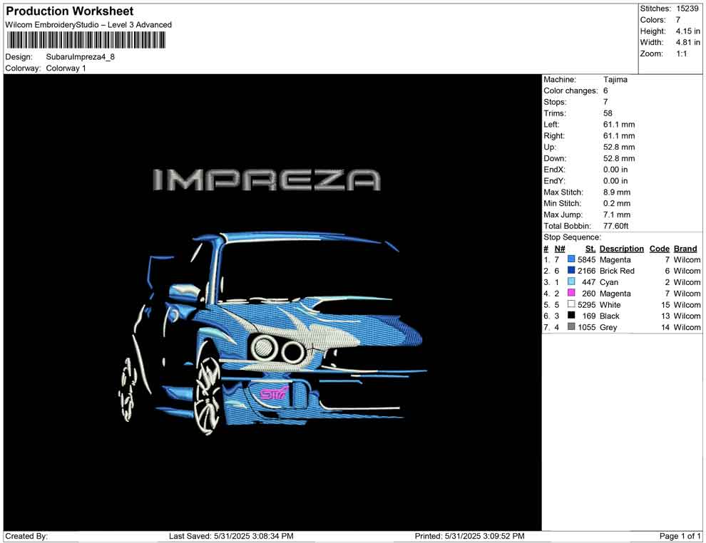Click the Color changes value '6'

[605, 91]
